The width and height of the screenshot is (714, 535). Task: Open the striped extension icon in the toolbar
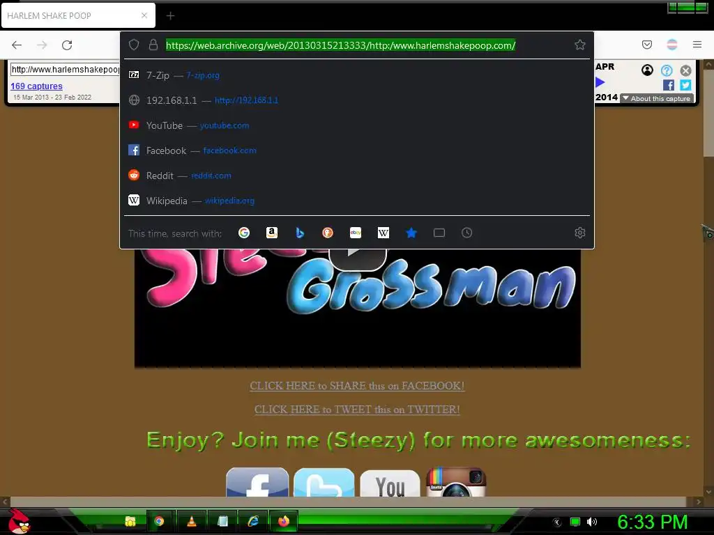671,45
